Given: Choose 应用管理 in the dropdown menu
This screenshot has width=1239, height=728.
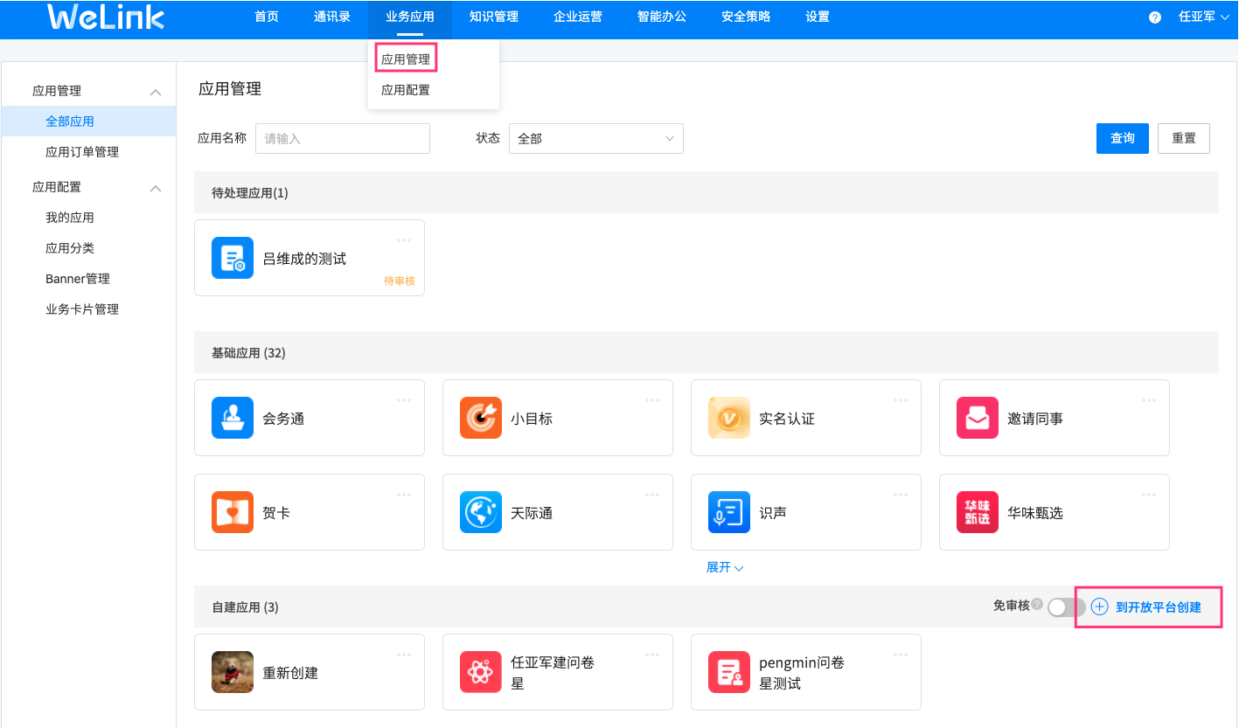Looking at the screenshot, I should click(x=406, y=59).
